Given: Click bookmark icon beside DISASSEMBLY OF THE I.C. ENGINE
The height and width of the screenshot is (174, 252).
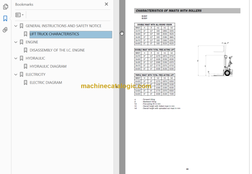Looking at the screenshot, I should point(25,50).
